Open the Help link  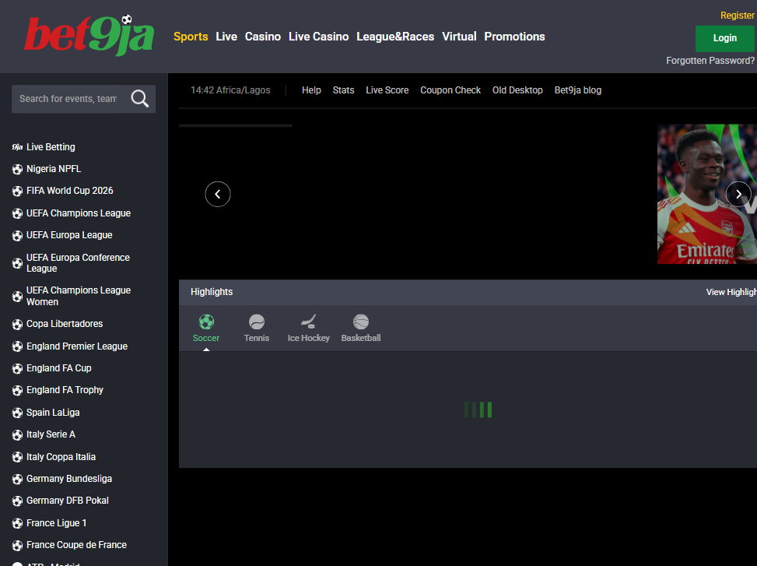pos(311,90)
